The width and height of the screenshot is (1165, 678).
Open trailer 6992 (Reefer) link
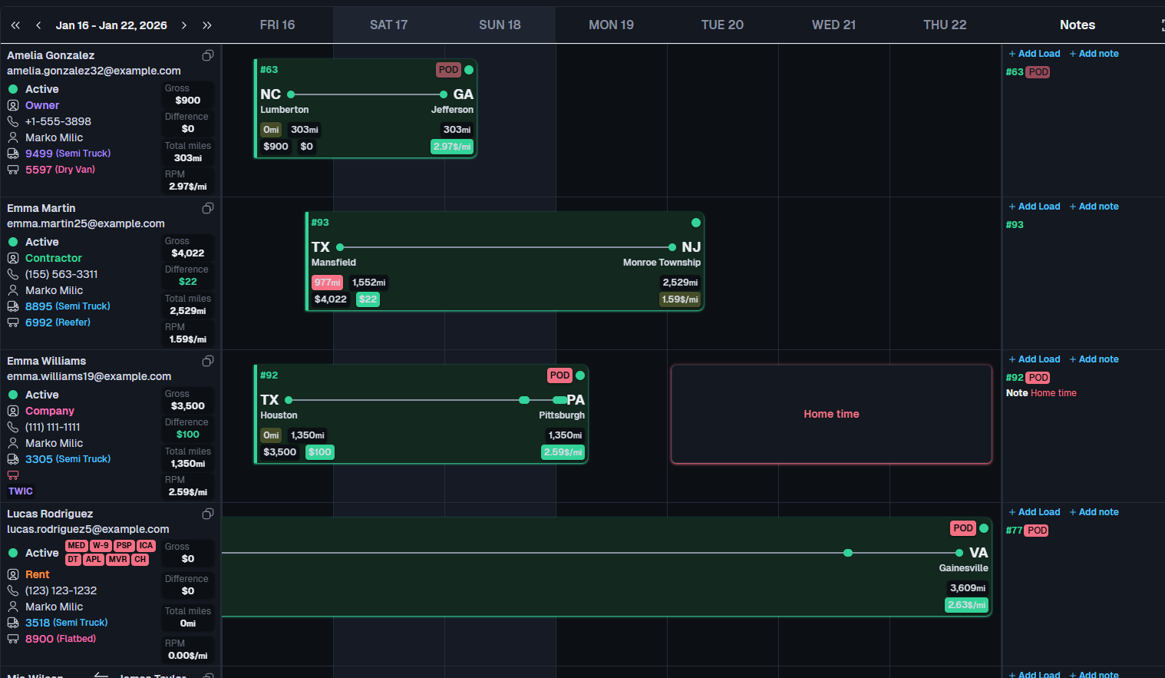coord(58,322)
